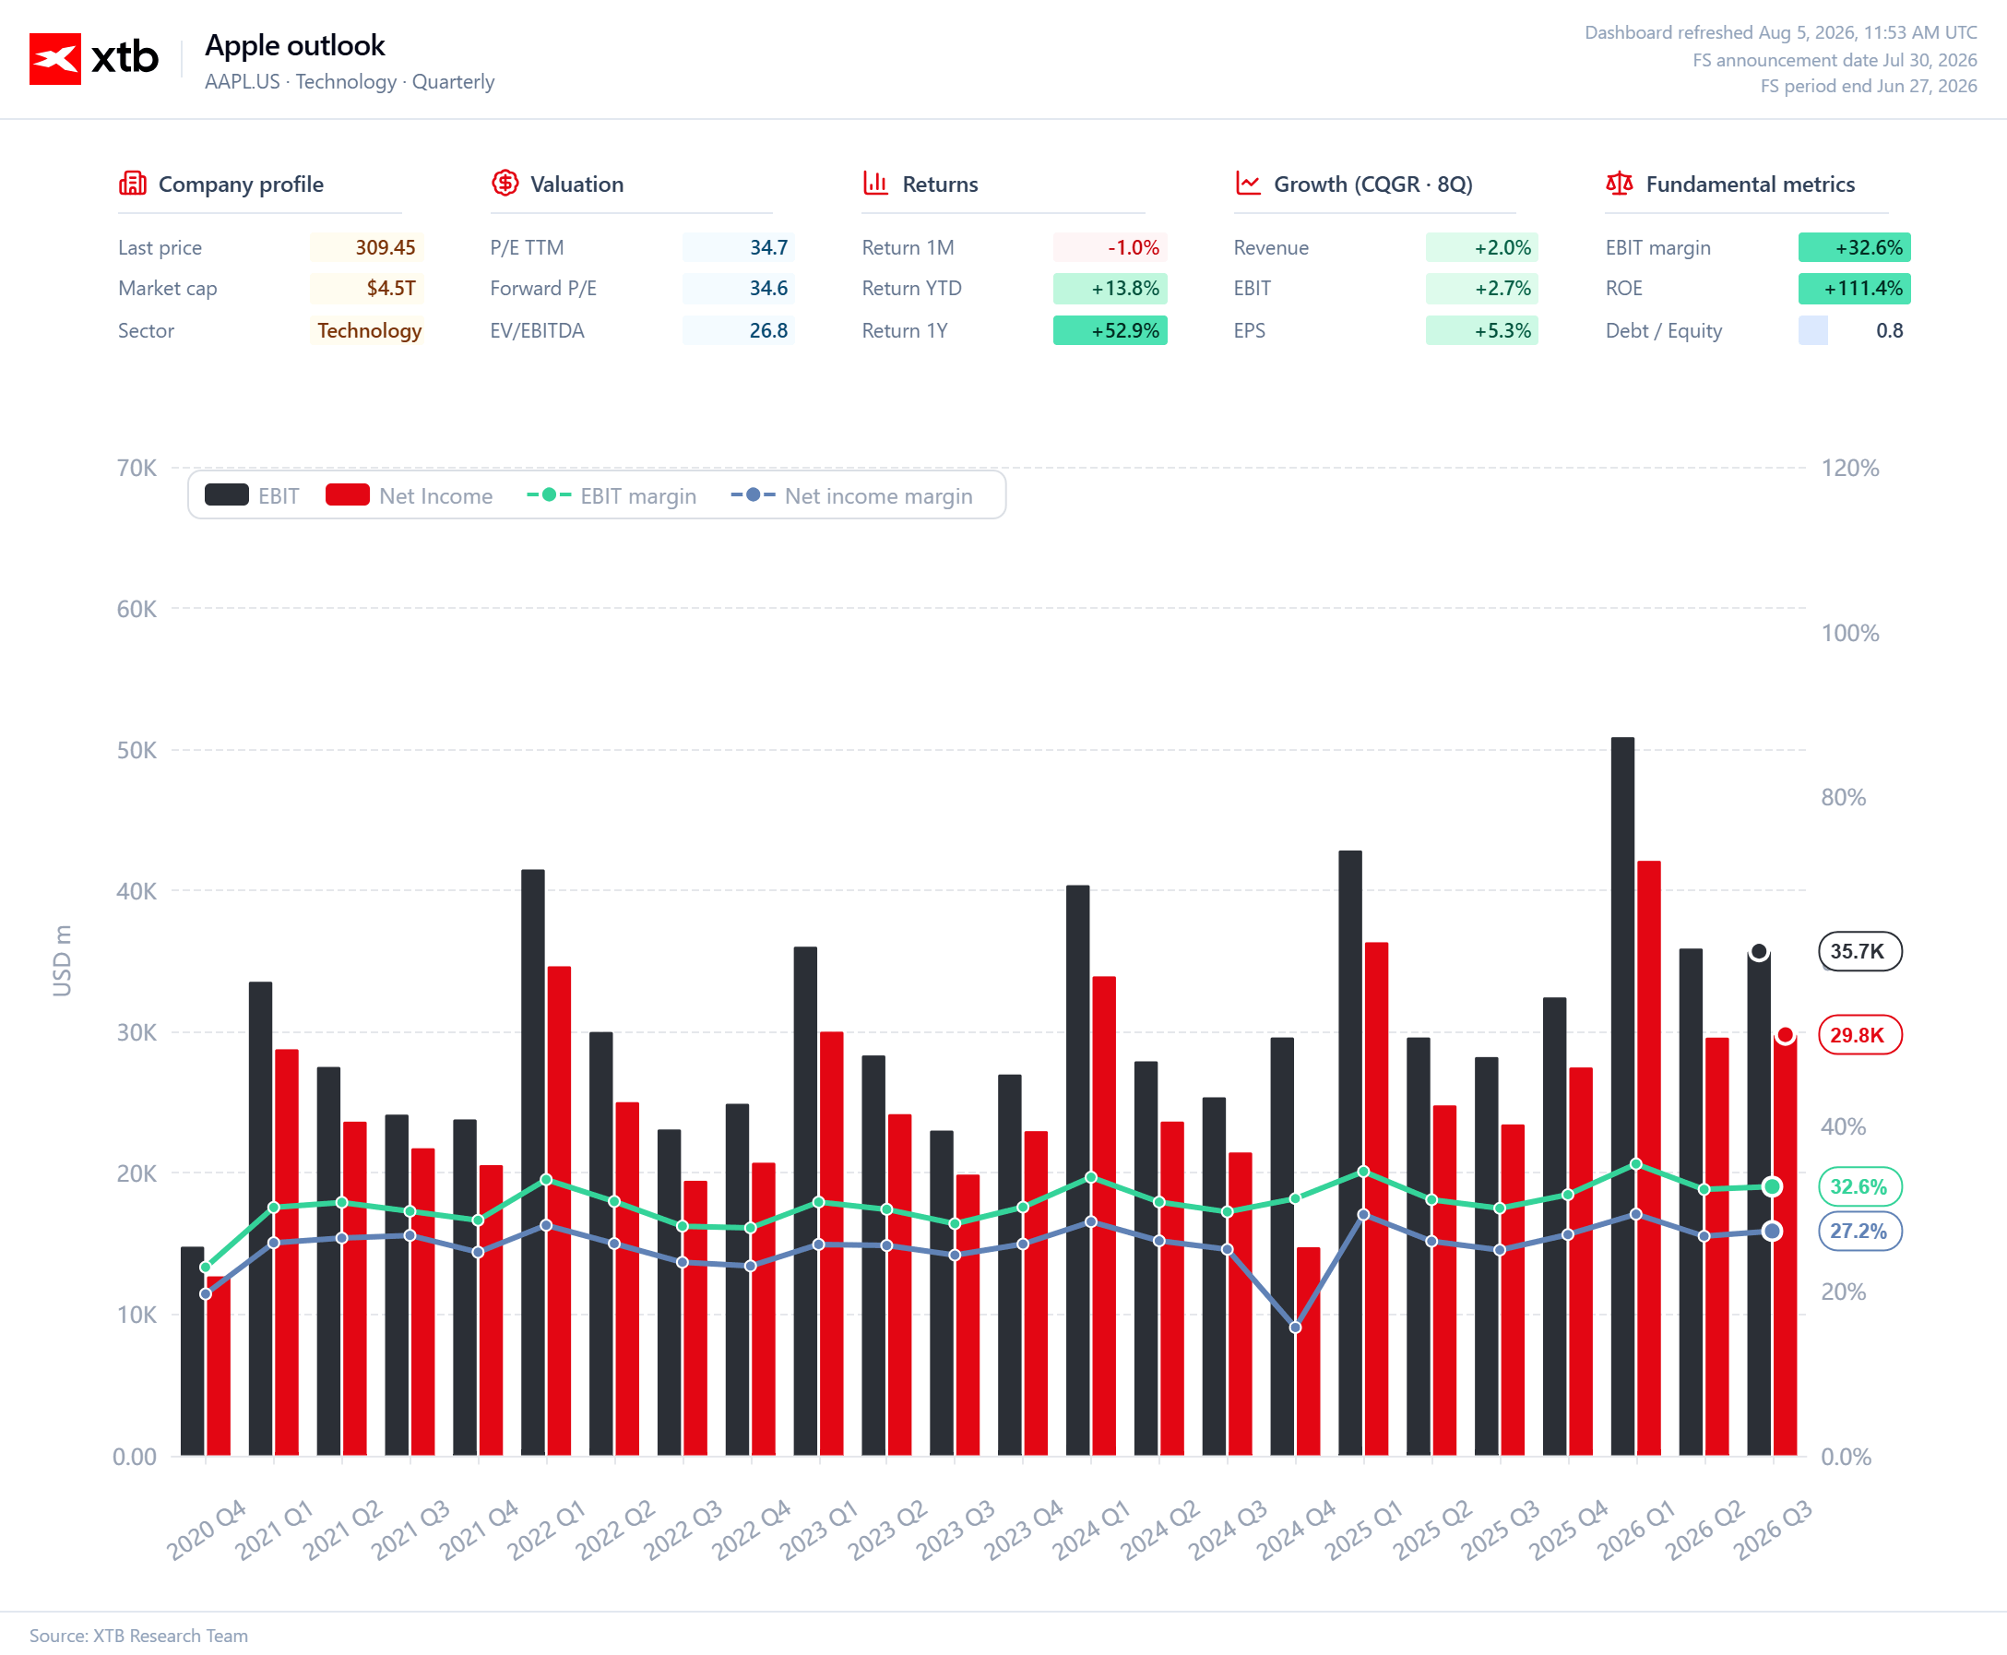The height and width of the screenshot is (1655, 2007).
Task: Select the Returns heading
Action: click(941, 184)
